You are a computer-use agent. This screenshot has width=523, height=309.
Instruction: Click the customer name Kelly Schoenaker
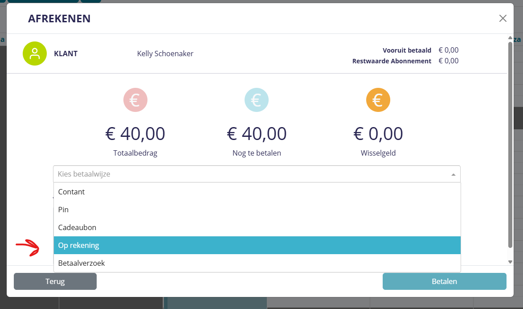[165, 54]
